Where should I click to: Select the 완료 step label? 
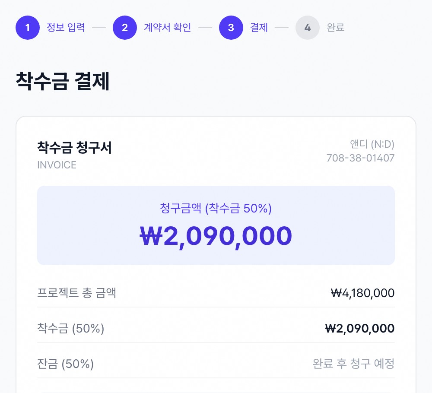335,28
